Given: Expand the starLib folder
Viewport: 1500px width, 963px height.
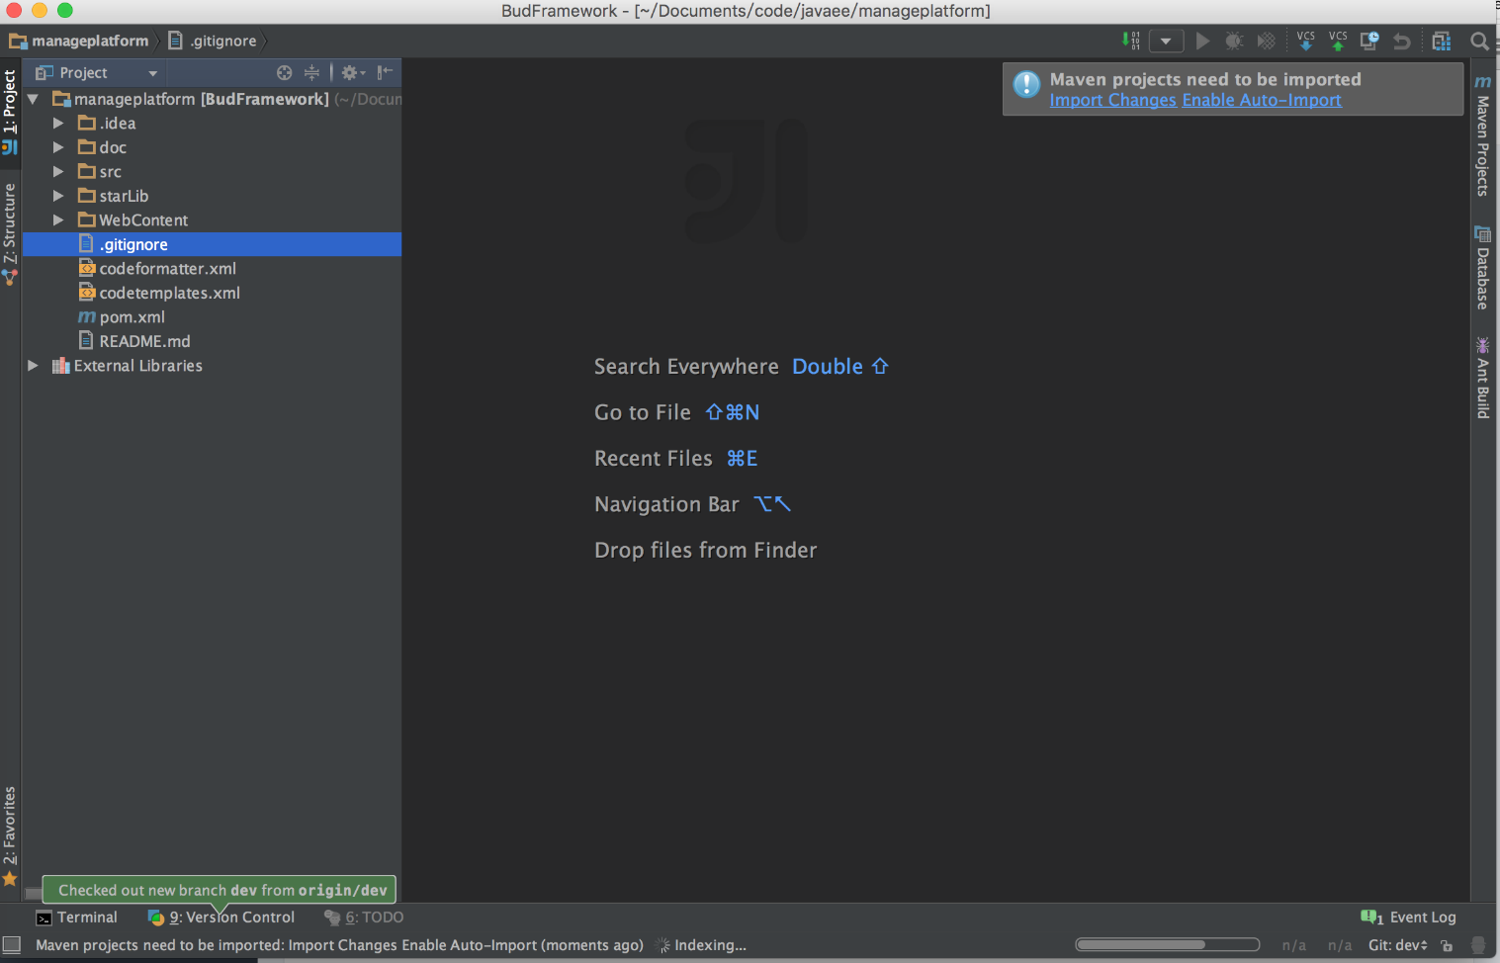Looking at the screenshot, I should [57, 196].
